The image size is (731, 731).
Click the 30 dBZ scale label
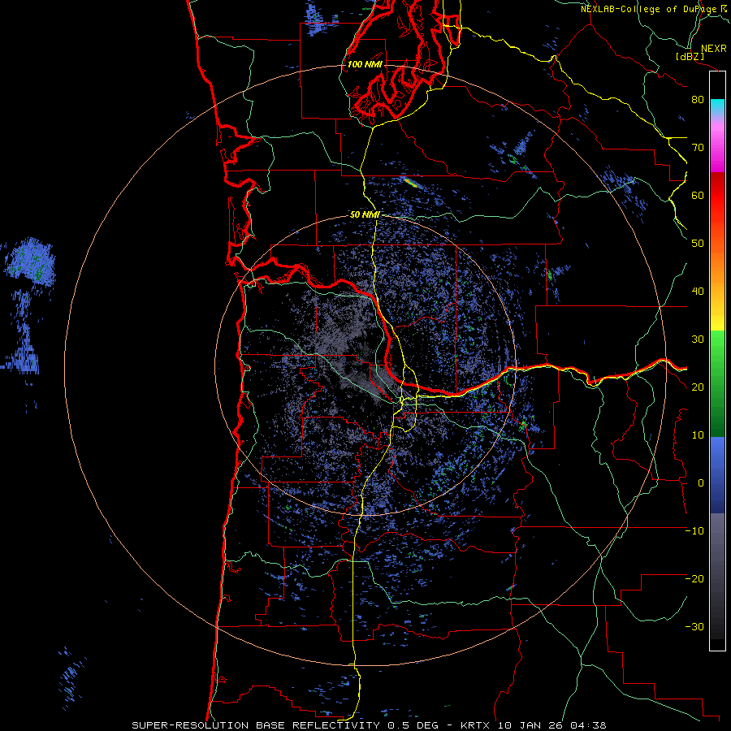[698, 340]
